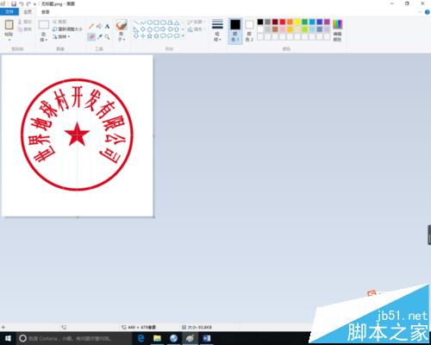
Task: Choose the Polygon shape
Action: (170, 22)
